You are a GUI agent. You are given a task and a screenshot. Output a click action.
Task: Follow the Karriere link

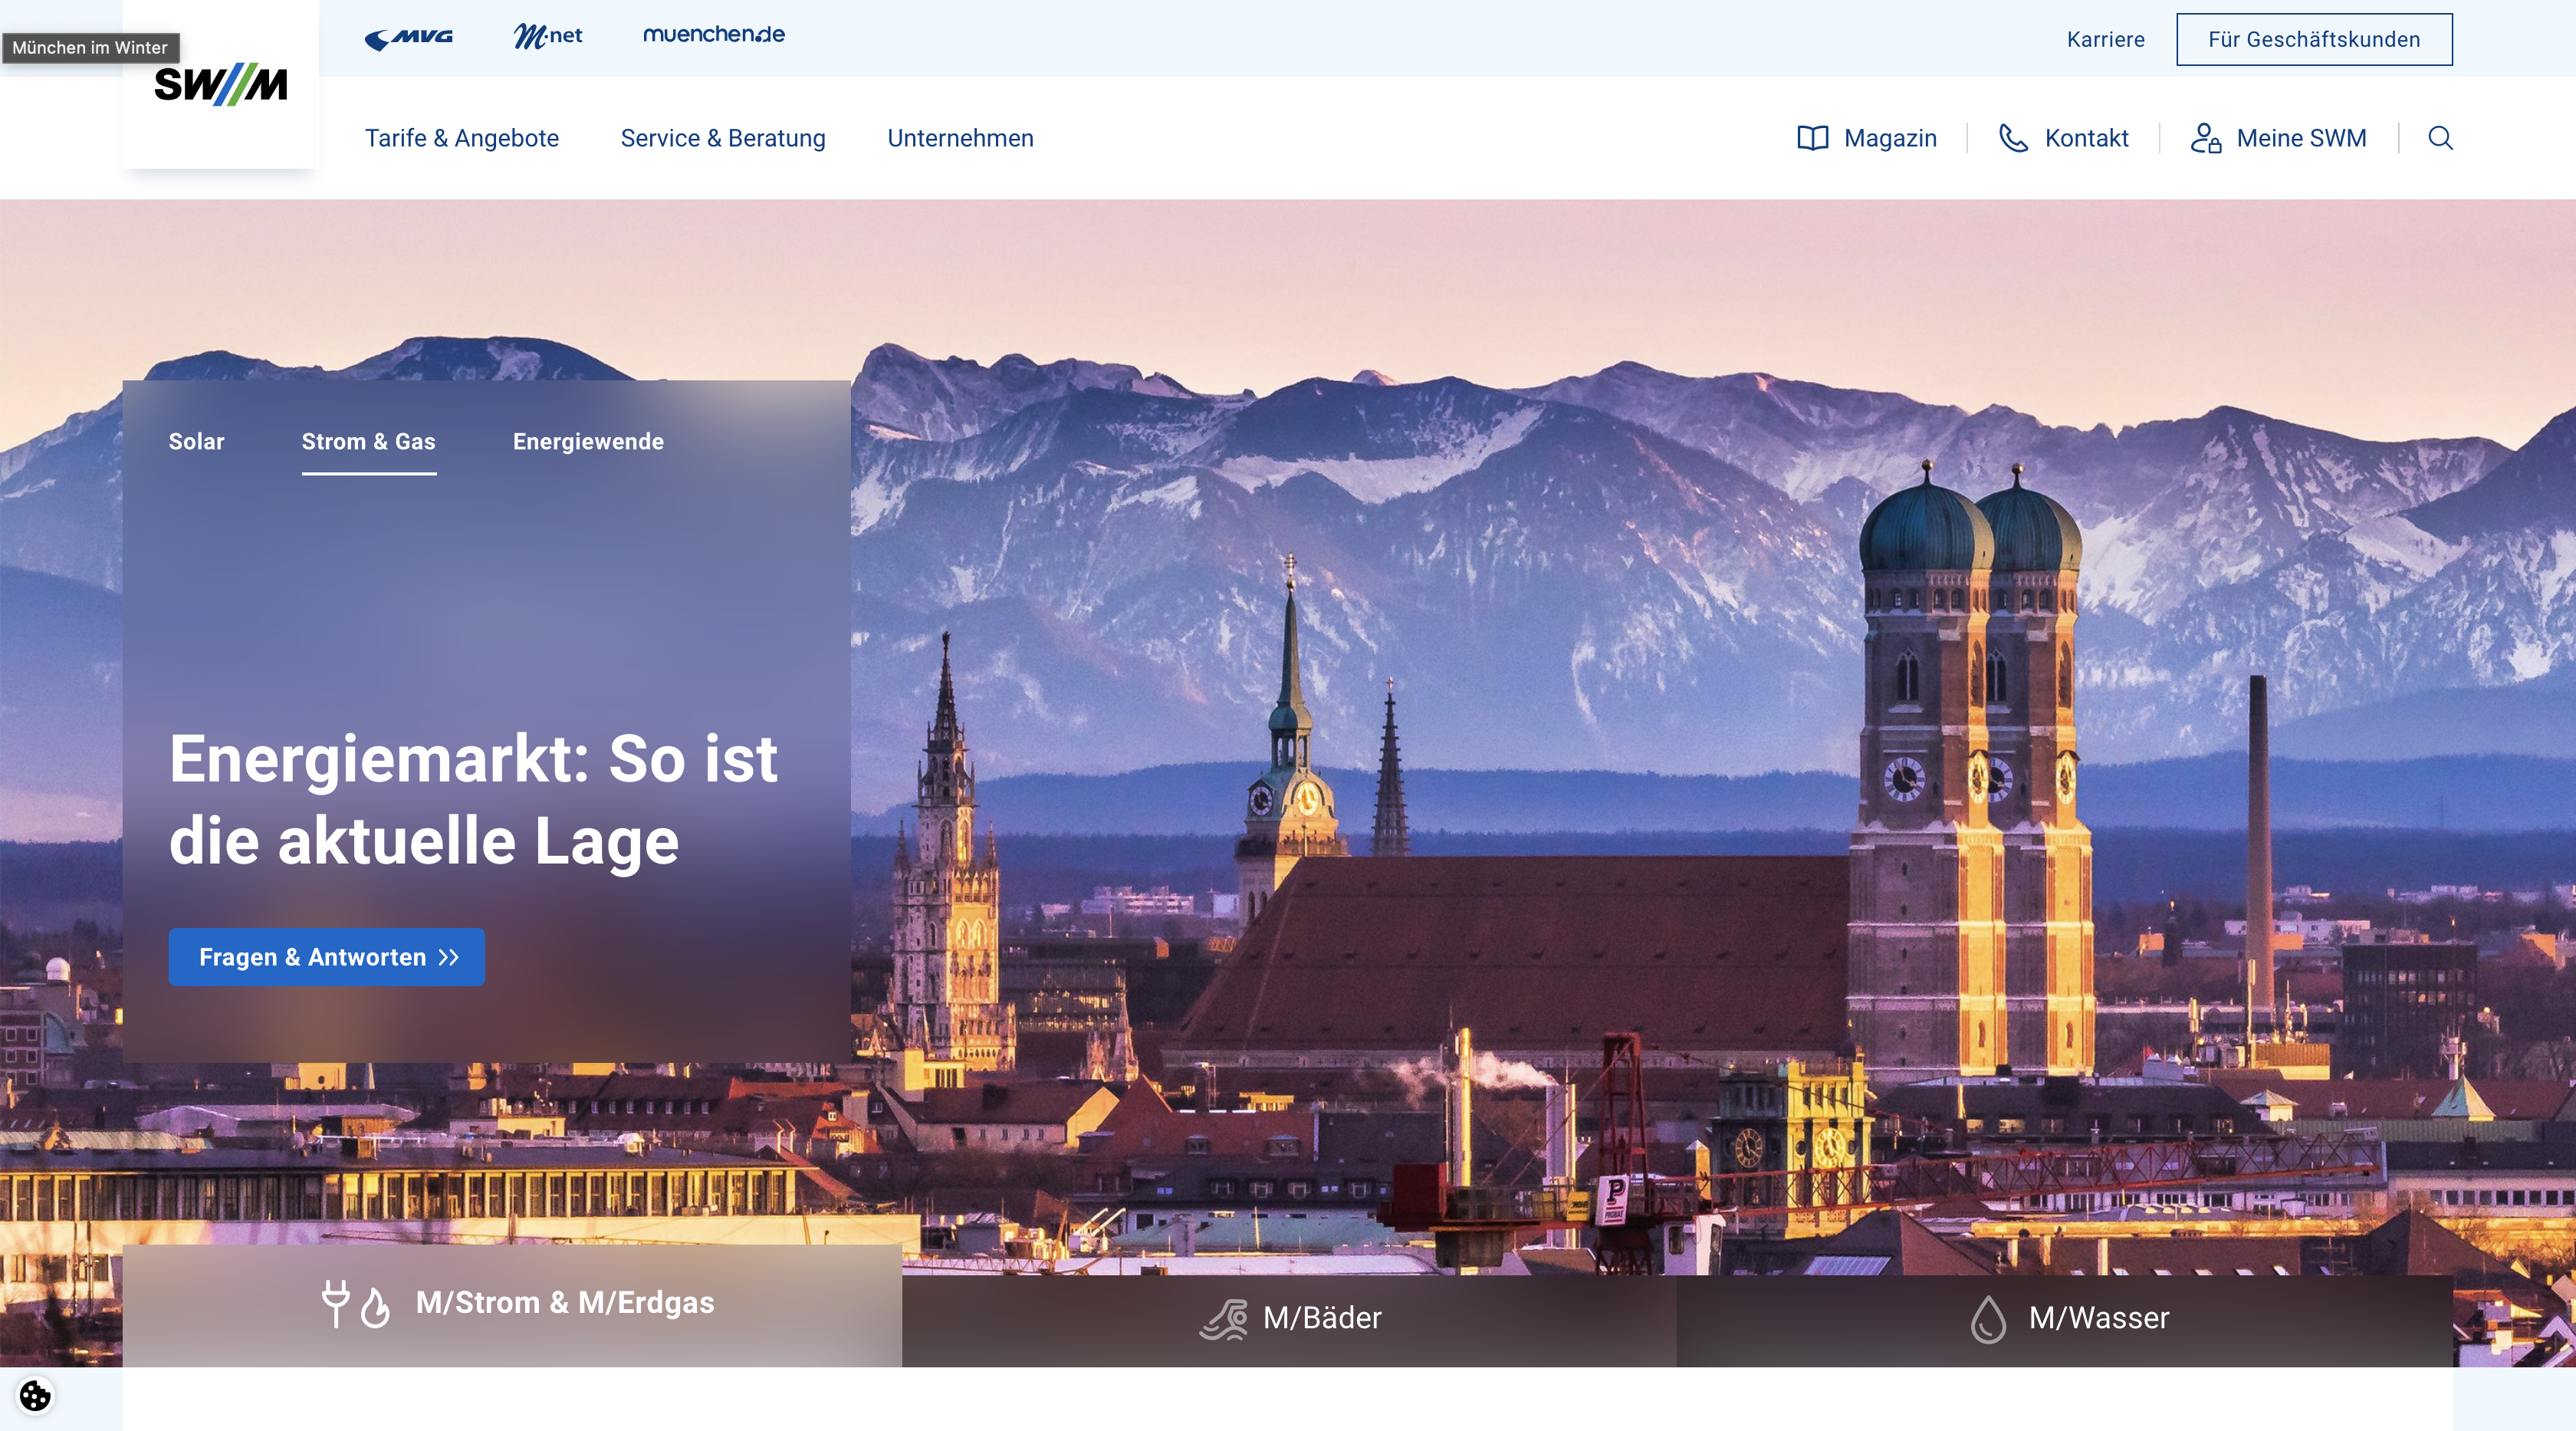click(2105, 39)
